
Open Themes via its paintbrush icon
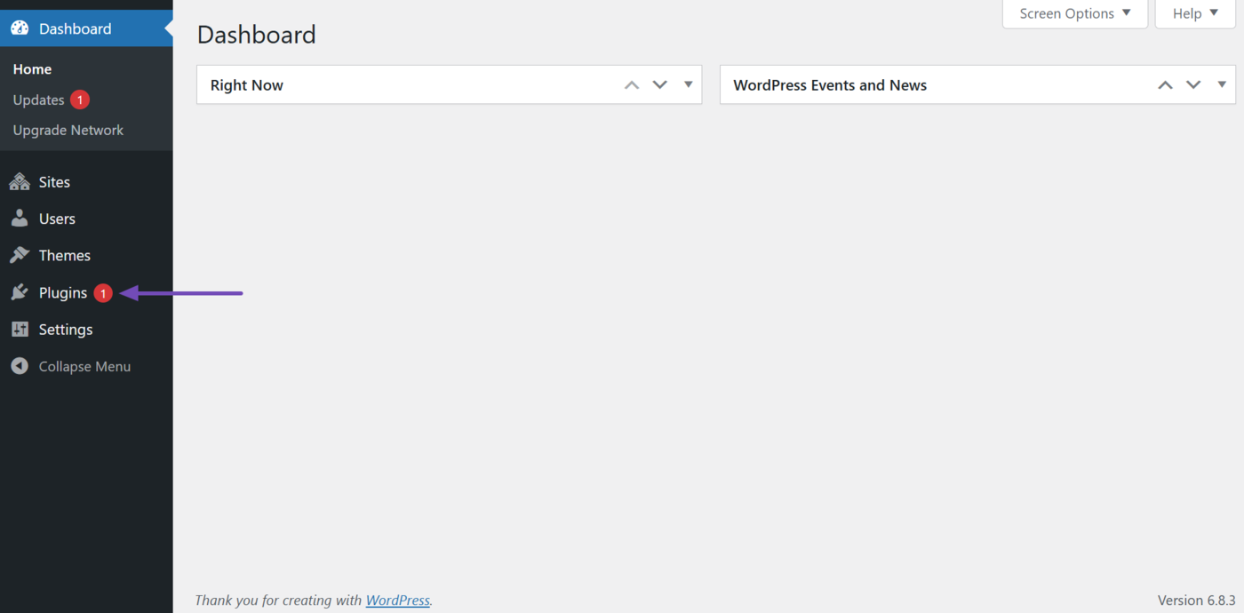click(20, 255)
